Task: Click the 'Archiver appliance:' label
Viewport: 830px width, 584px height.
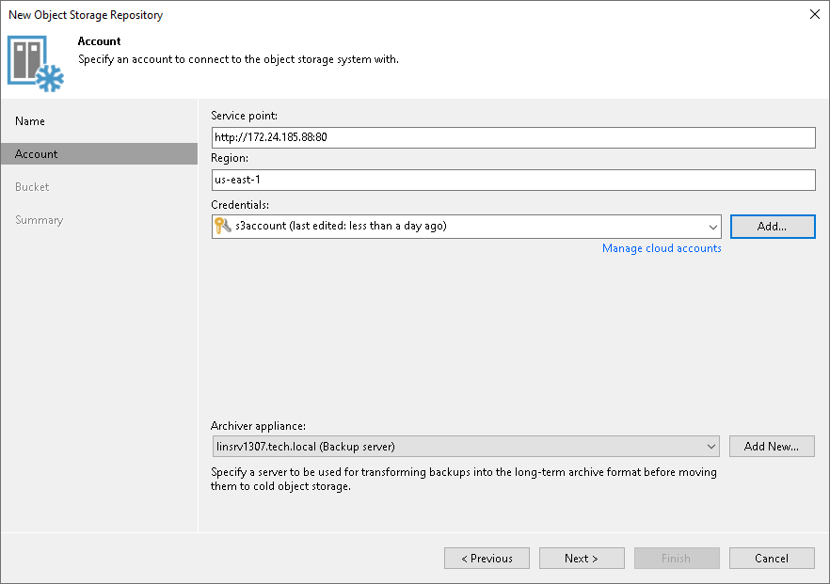Action: click(258, 426)
